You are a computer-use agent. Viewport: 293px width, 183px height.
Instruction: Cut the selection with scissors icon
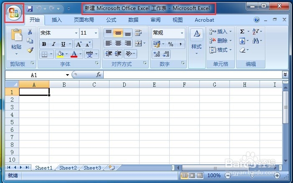click(30, 32)
